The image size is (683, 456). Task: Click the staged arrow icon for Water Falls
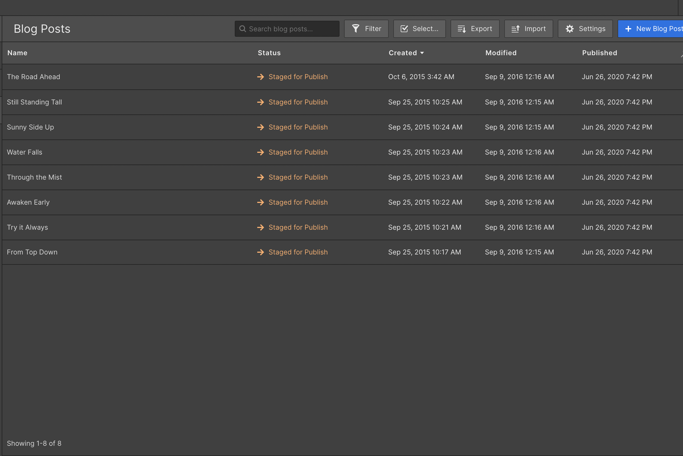pyautogui.click(x=260, y=152)
